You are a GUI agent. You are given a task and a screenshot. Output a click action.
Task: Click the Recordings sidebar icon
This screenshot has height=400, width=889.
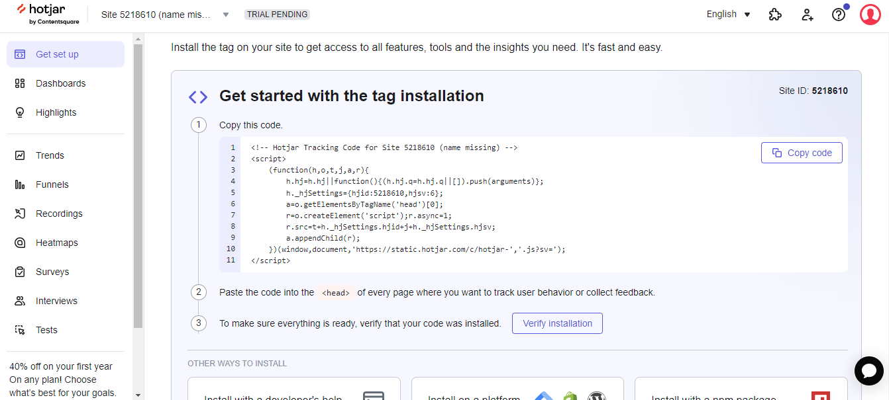click(21, 214)
